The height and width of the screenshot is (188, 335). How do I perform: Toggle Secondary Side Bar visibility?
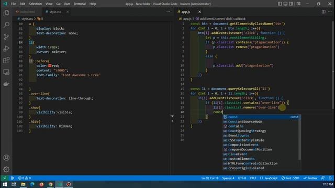click(291, 4)
